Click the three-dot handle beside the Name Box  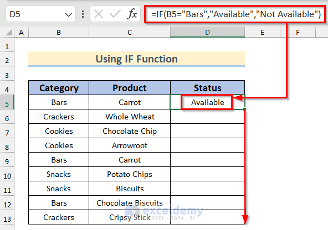click(x=83, y=14)
